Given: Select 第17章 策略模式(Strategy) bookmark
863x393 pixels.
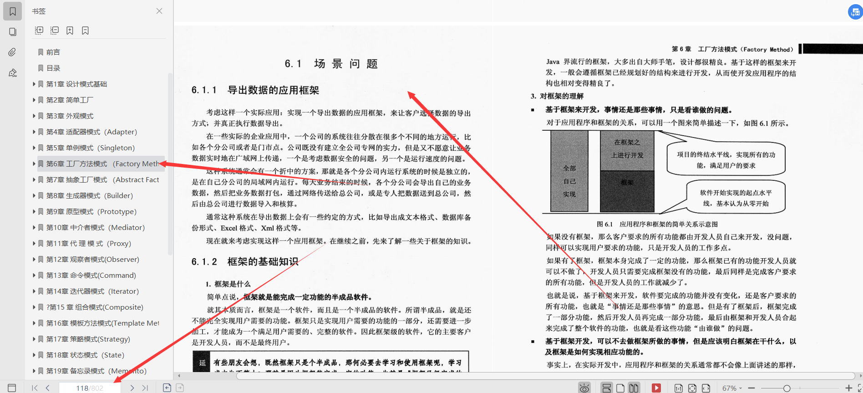Looking at the screenshot, I should point(88,339).
